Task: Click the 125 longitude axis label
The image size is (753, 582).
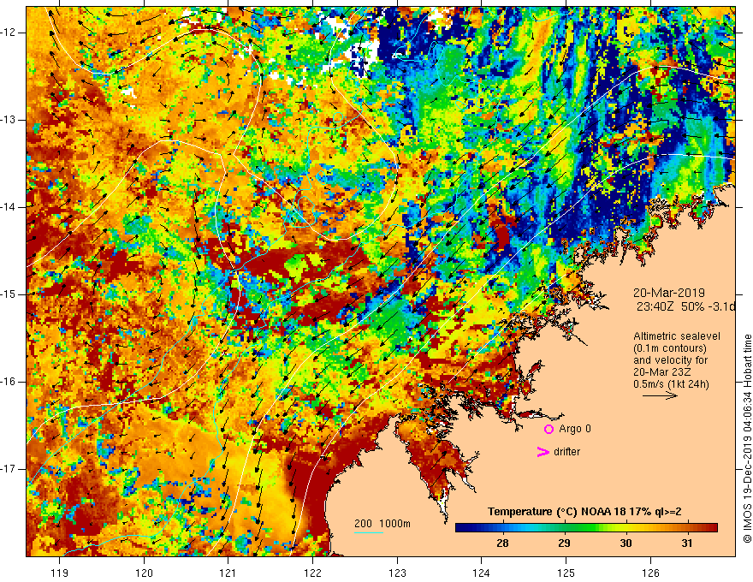Action: coord(566,573)
